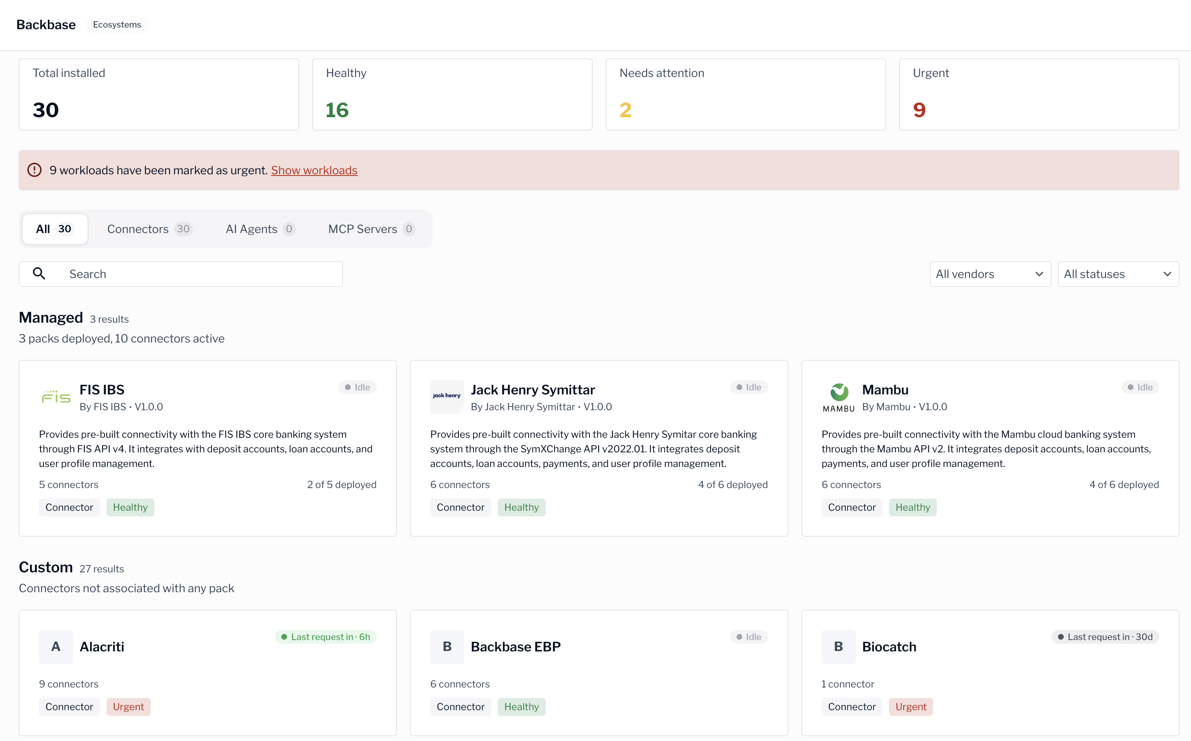Open the FIS IBS card title

pyautogui.click(x=102, y=390)
